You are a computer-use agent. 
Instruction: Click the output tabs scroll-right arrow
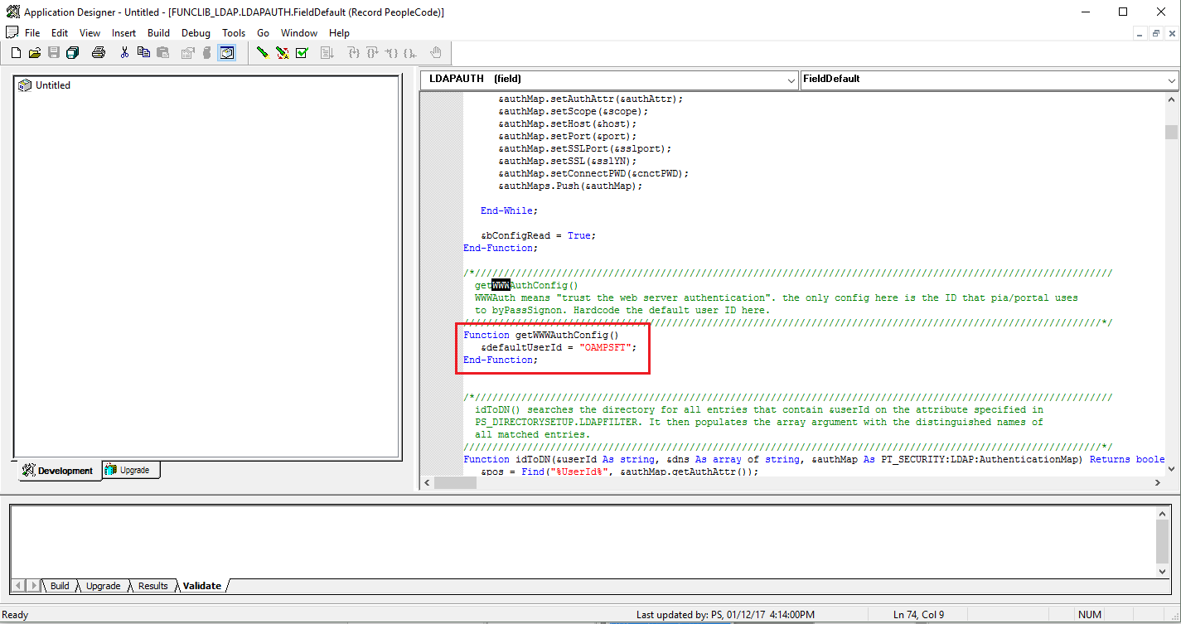pyautogui.click(x=33, y=586)
